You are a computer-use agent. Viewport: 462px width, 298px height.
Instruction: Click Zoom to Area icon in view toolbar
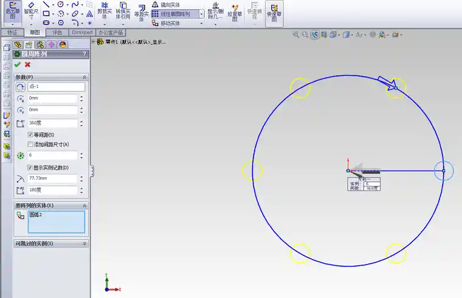click(x=305, y=35)
